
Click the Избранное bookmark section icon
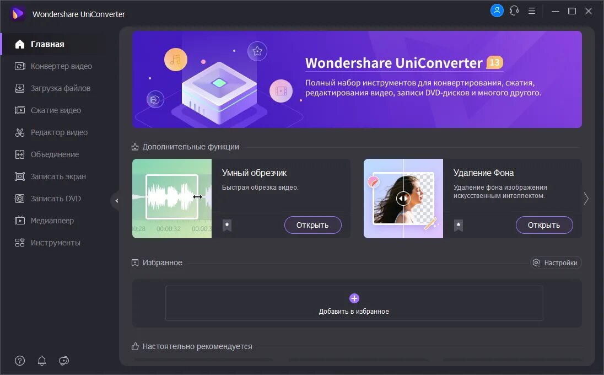point(135,263)
